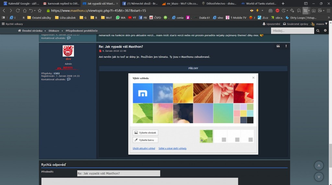Expand the translate dropdown arrow

tap(324, 11)
